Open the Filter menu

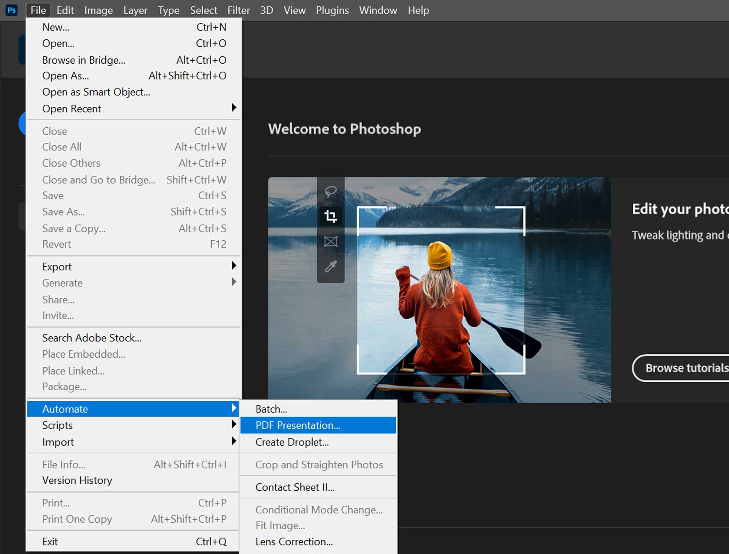coord(238,10)
